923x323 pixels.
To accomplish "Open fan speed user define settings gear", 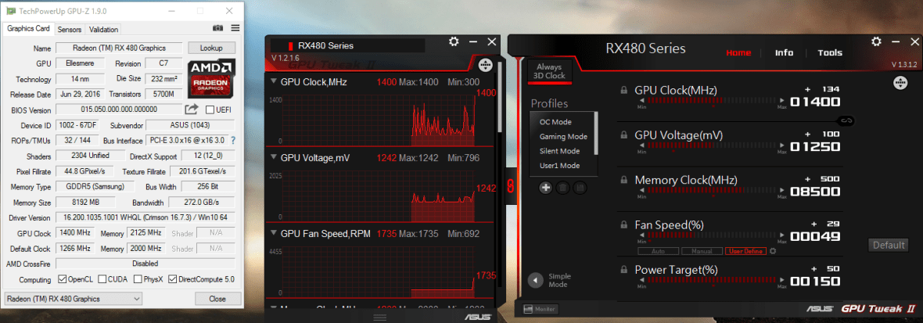I will (x=772, y=251).
